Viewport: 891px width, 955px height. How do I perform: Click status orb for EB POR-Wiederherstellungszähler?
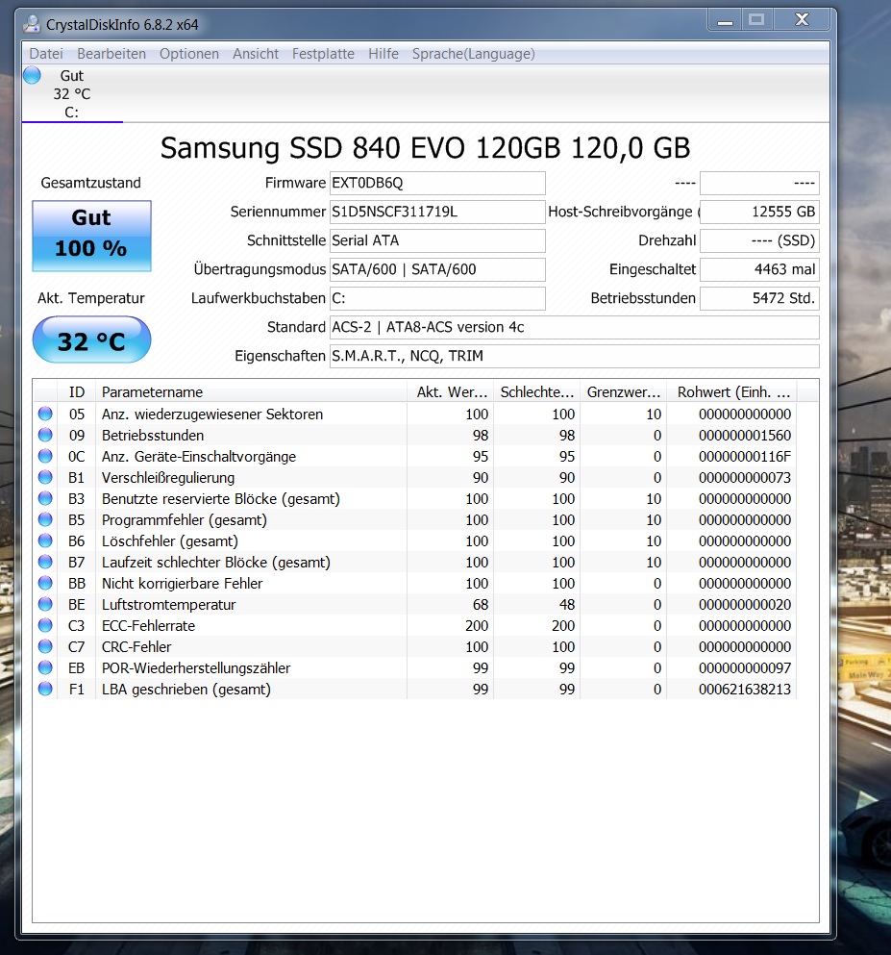tap(45, 667)
